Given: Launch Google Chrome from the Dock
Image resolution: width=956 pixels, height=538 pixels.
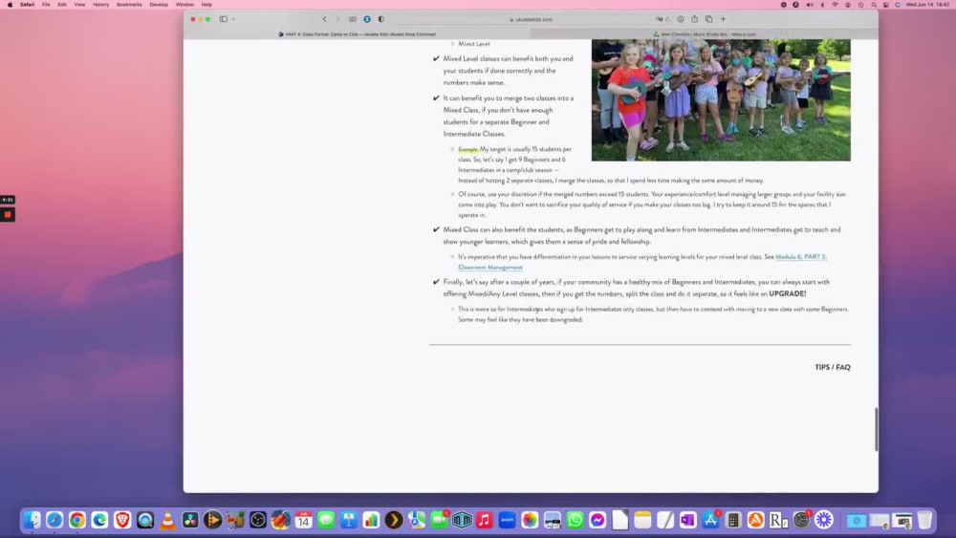Looking at the screenshot, I should [x=76, y=520].
